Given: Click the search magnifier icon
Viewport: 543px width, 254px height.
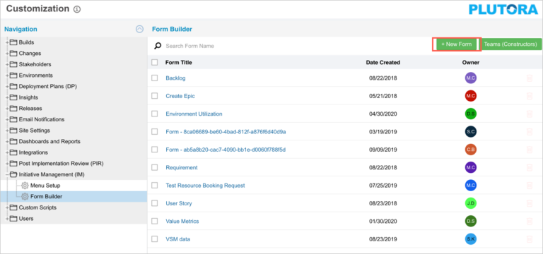Looking at the screenshot, I should pos(158,46).
